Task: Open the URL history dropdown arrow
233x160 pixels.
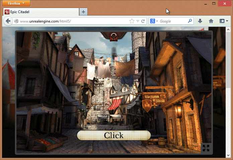Action: [x=138, y=21]
